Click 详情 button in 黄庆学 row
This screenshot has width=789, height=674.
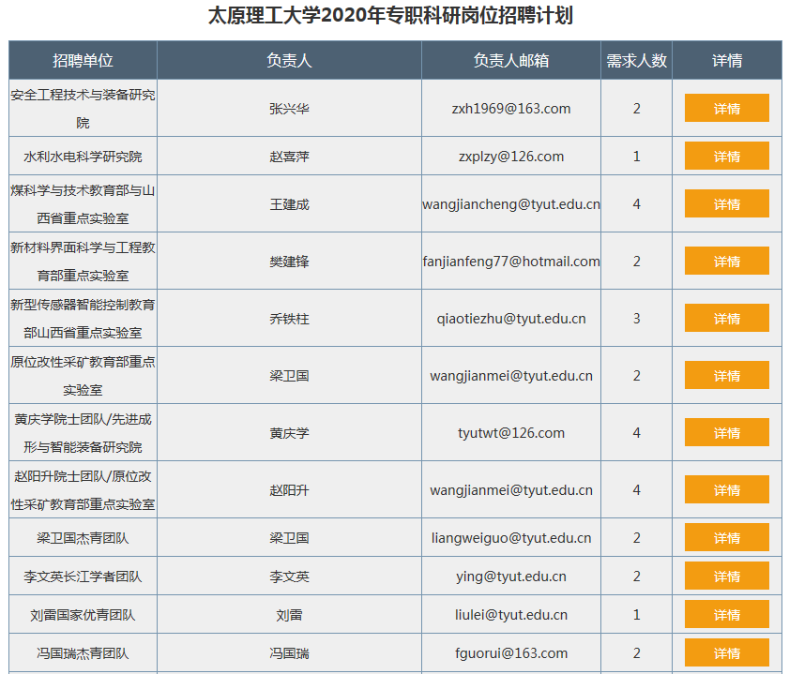point(726,433)
